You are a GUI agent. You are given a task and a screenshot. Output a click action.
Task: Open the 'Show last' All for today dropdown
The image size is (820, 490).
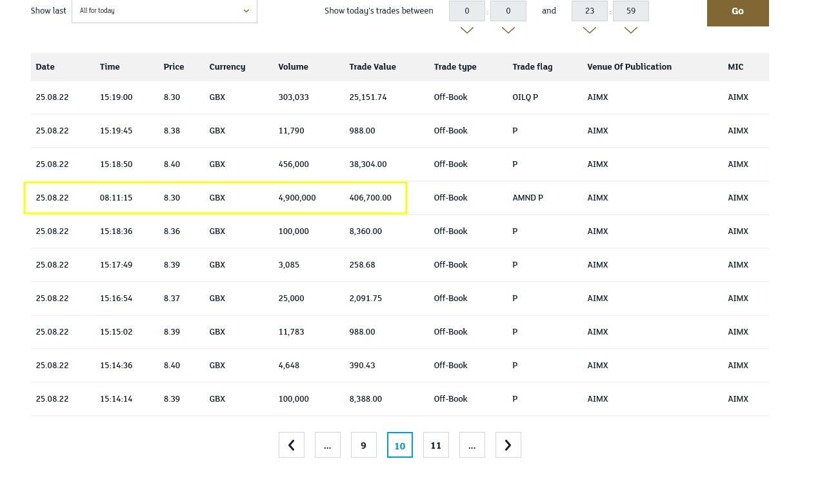[164, 11]
